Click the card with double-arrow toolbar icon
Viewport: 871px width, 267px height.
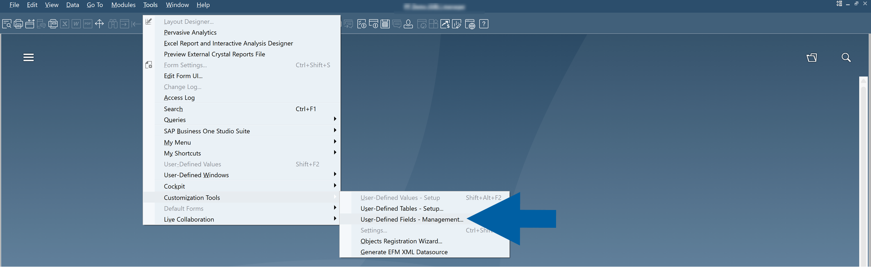tap(30, 24)
